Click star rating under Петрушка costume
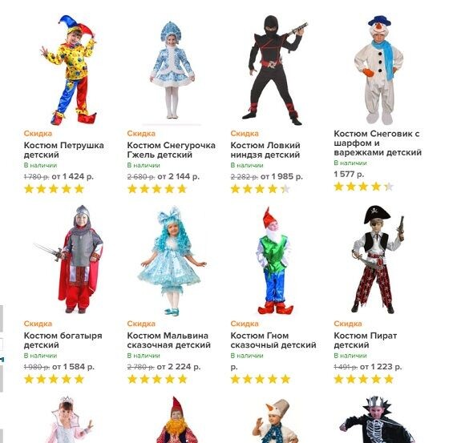 [x=54, y=189]
